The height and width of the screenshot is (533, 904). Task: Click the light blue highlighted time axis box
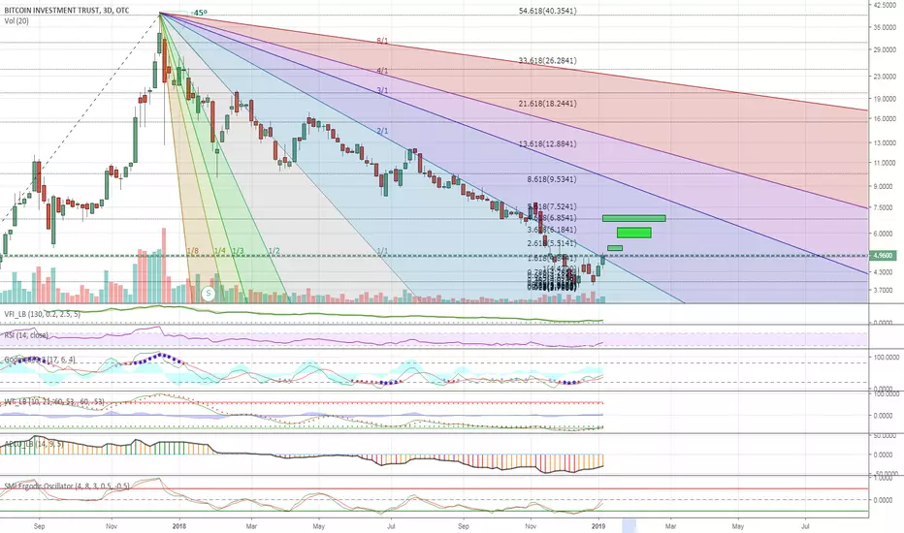point(629,525)
